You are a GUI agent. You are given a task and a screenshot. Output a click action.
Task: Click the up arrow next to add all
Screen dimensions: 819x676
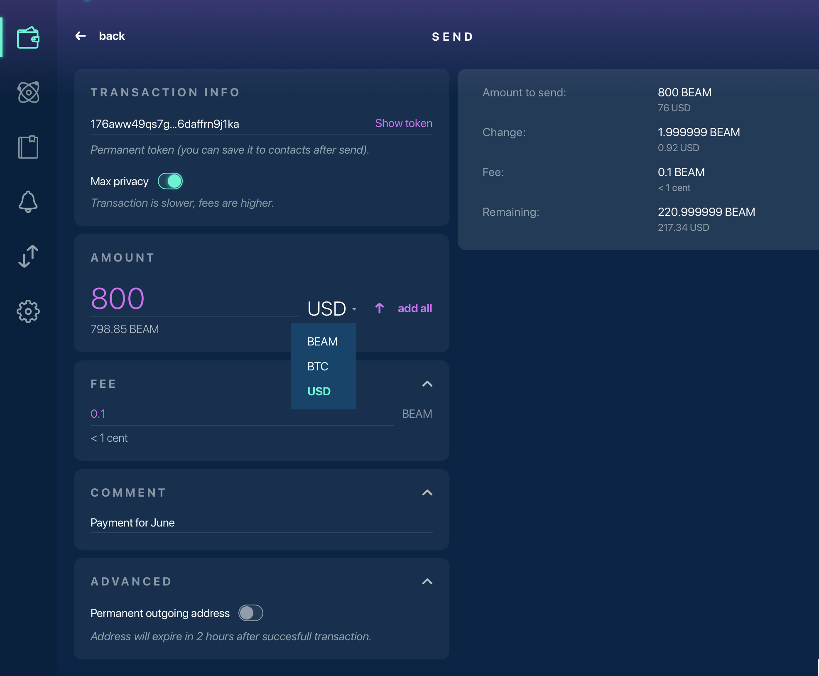pyautogui.click(x=379, y=308)
